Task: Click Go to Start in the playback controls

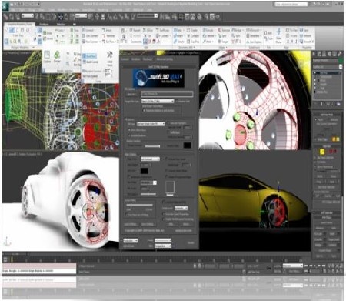Action: (307, 266)
